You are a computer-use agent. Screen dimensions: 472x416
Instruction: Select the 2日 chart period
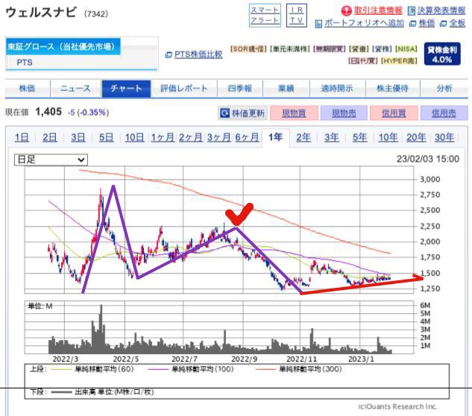click(x=50, y=138)
